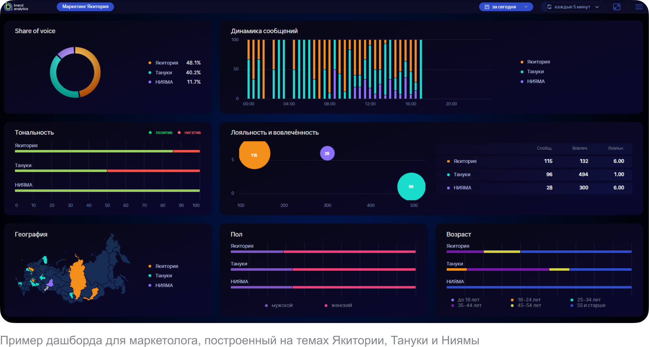This screenshot has height=347, width=649.
Task: Toggle Якитория in Динамика сообщений legend
Action: (x=535, y=62)
